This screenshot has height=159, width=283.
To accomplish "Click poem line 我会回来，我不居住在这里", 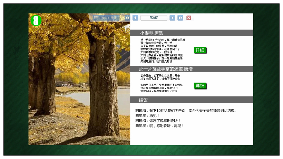I will point(160,75).
